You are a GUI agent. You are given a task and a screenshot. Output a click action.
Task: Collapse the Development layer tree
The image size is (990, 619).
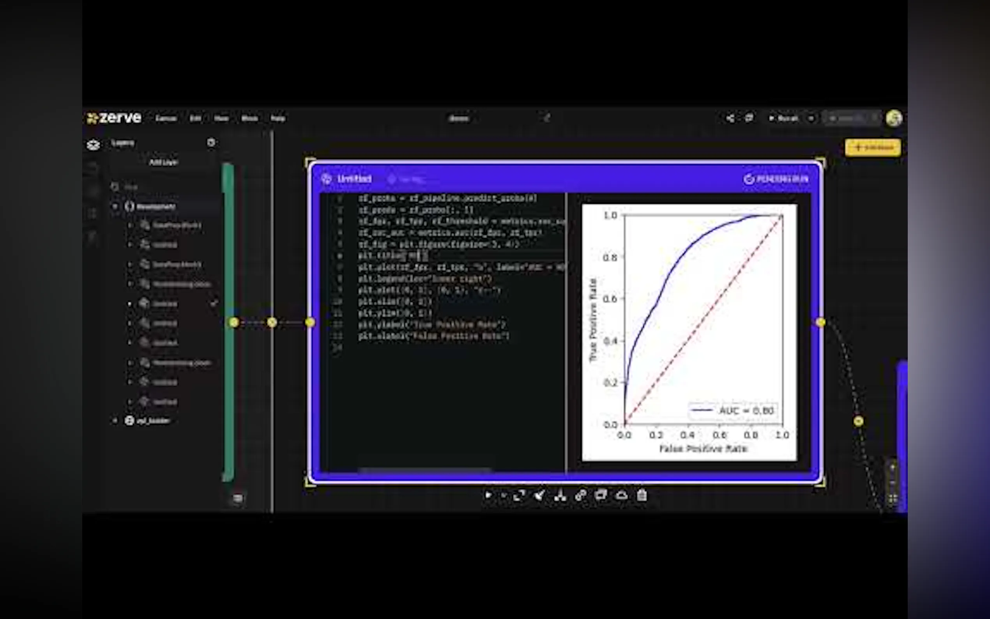[115, 206]
